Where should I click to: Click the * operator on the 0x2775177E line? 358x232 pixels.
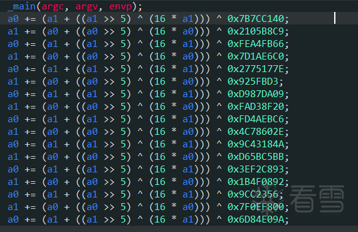[174, 68]
